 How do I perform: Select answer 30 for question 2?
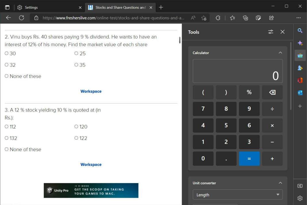pos(6,53)
